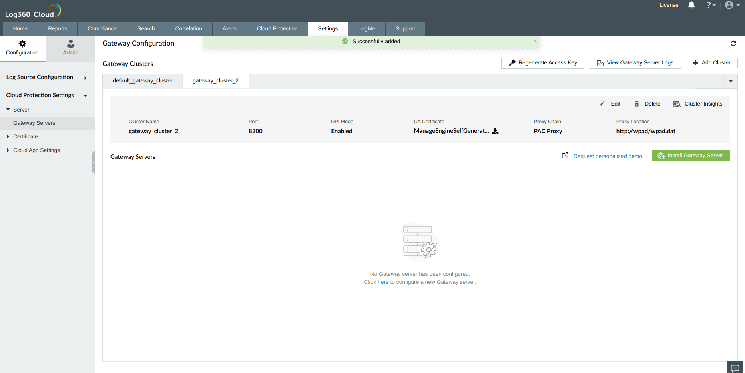
Task: Click the Install Gateway Server button
Action: pos(691,156)
